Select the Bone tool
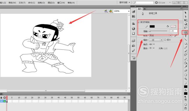This screenshot has width=189, height=111. pos(186,59)
